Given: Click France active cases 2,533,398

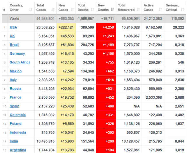Looking at the screenshot, I should [154, 97].
